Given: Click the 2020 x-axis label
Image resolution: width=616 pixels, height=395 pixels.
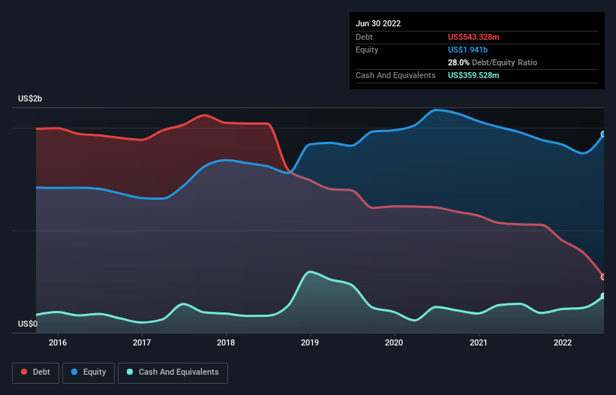Looking at the screenshot, I should click(x=394, y=342).
